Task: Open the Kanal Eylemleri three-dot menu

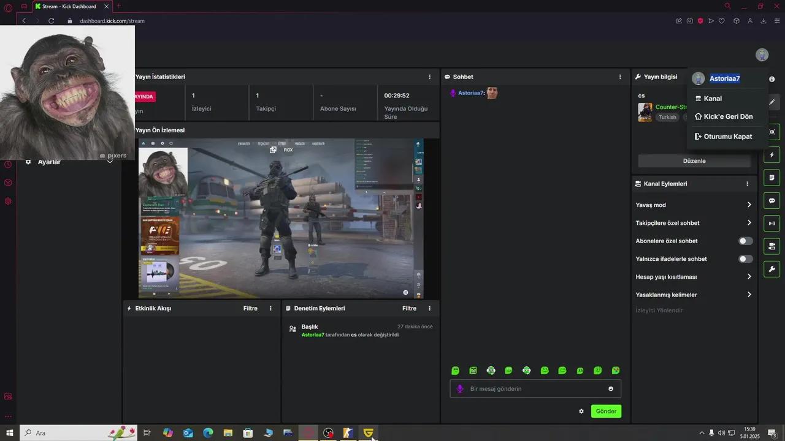Action: (x=747, y=184)
